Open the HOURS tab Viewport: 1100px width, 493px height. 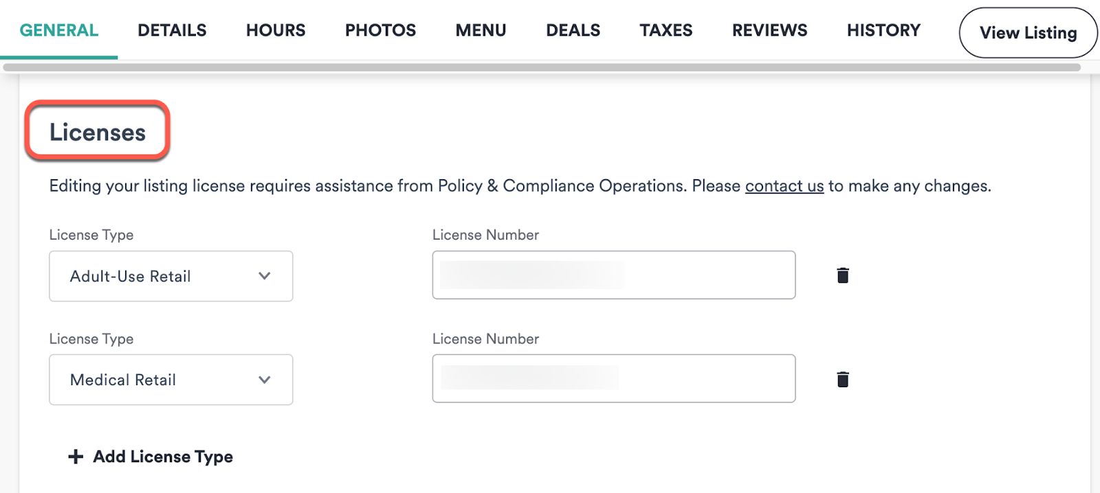pyautogui.click(x=275, y=30)
